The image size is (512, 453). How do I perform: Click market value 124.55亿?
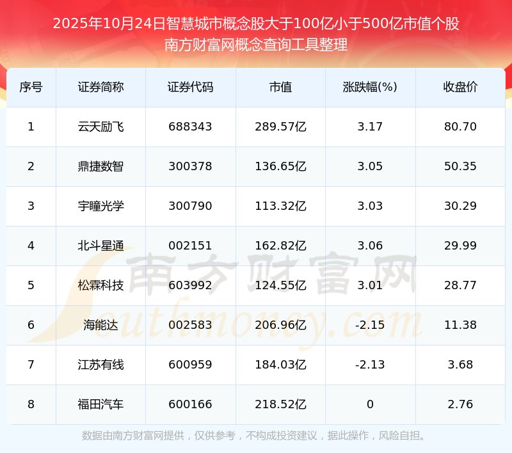coord(280,285)
